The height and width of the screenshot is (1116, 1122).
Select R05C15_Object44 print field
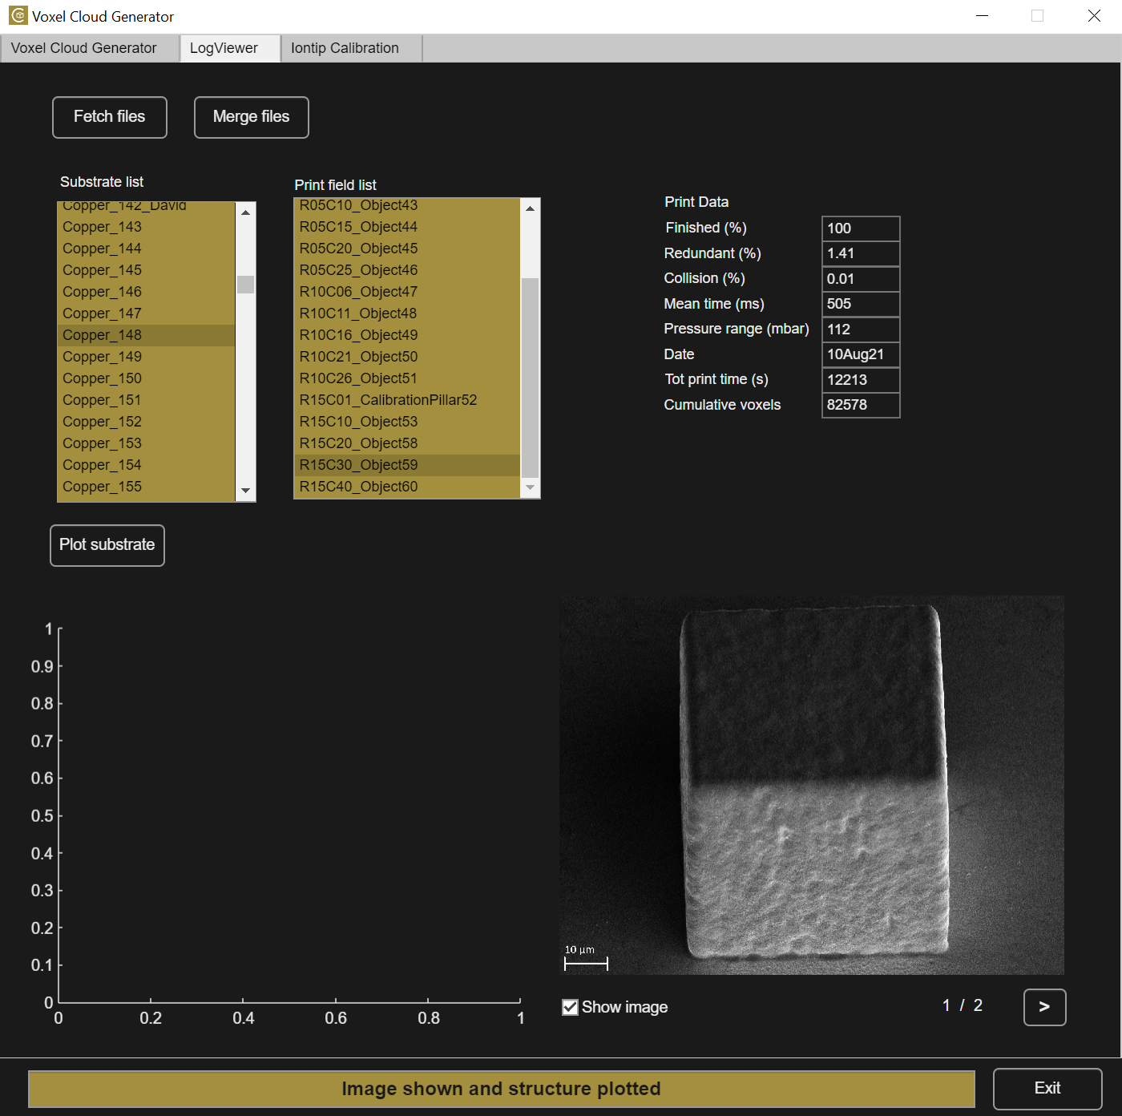click(407, 227)
